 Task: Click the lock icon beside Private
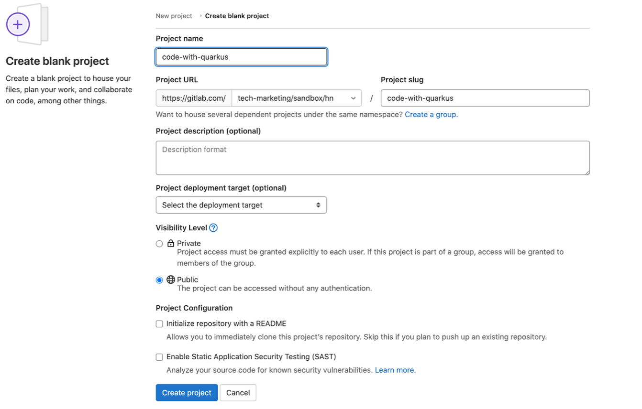tap(170, 244)
